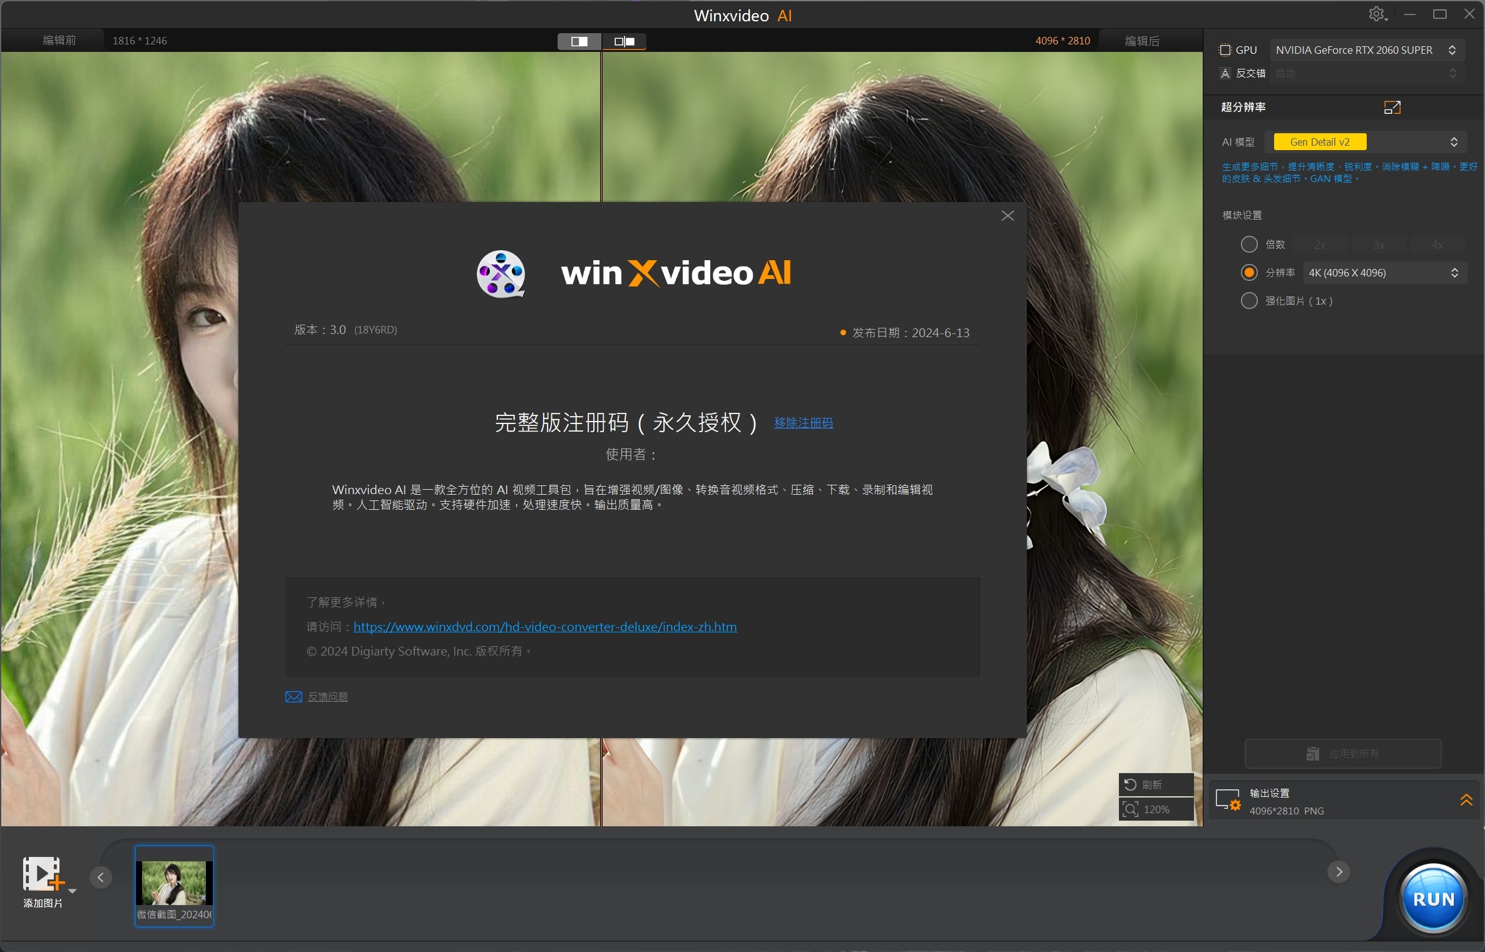
Task: Click the version 3.0 text
Action: point(320,330)
